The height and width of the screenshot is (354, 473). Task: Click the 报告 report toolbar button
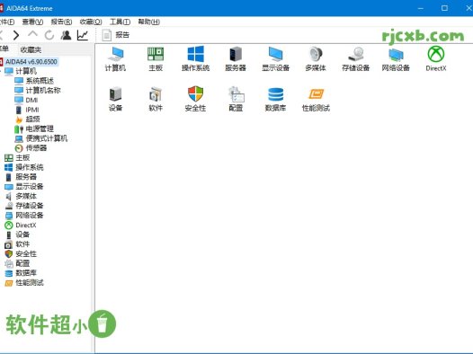point(115,35)
